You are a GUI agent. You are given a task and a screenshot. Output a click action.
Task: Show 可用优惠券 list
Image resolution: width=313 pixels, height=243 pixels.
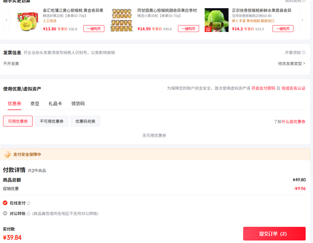click(x=18, y=121)
